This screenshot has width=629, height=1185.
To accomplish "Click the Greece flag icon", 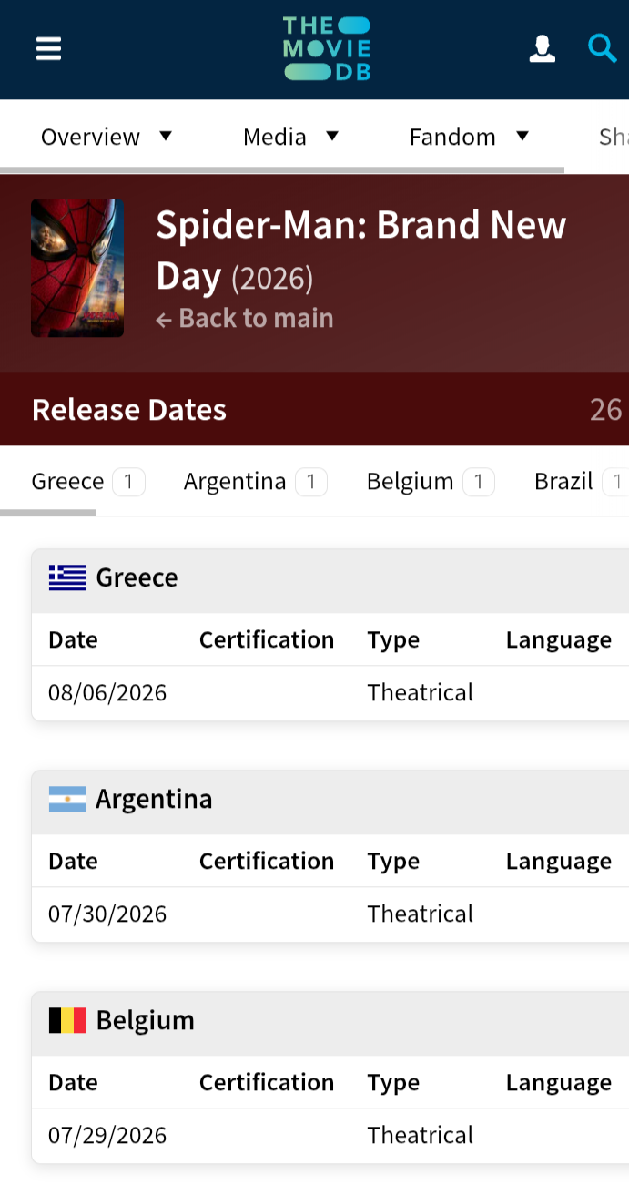I will pyautogui.click(x=67, y=577).
